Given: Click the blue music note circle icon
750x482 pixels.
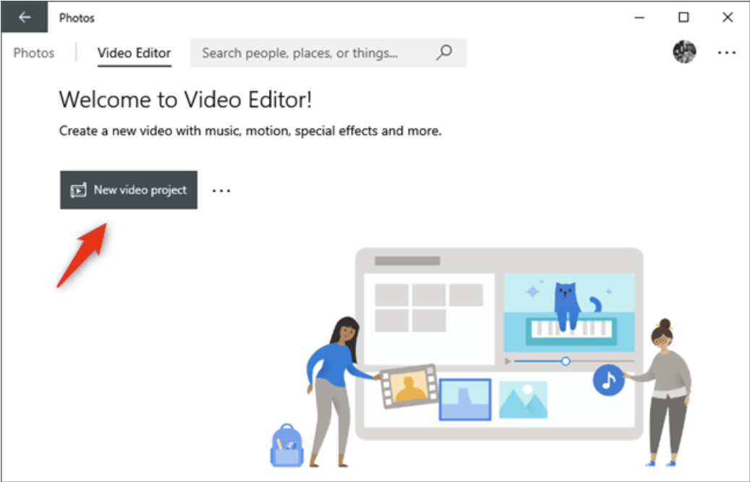Looking at the screenshot, I should click(x=608, y=380).
